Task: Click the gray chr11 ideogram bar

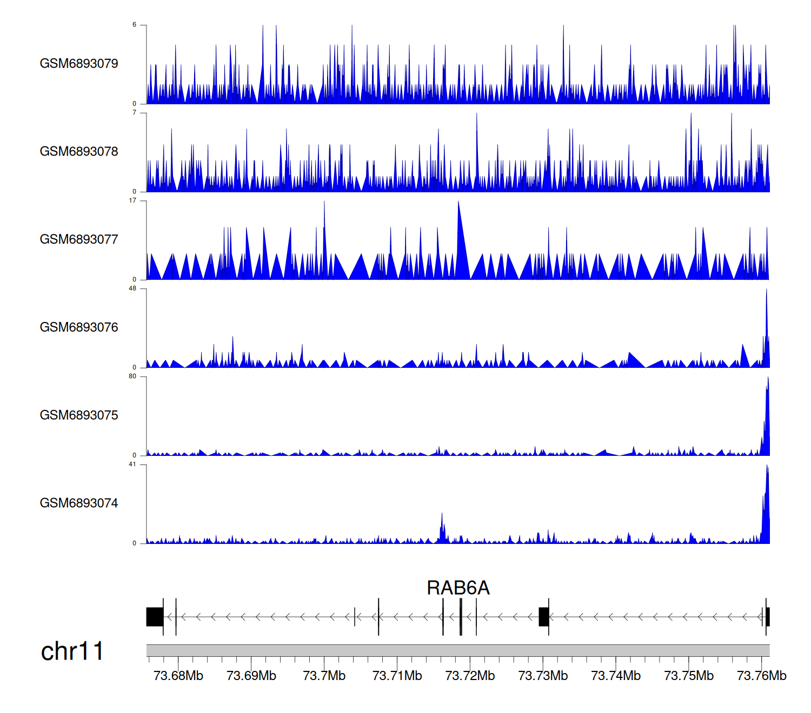Action: click(457, 650)
